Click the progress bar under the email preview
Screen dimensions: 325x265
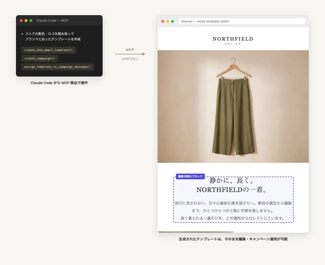tap(195, 232)
